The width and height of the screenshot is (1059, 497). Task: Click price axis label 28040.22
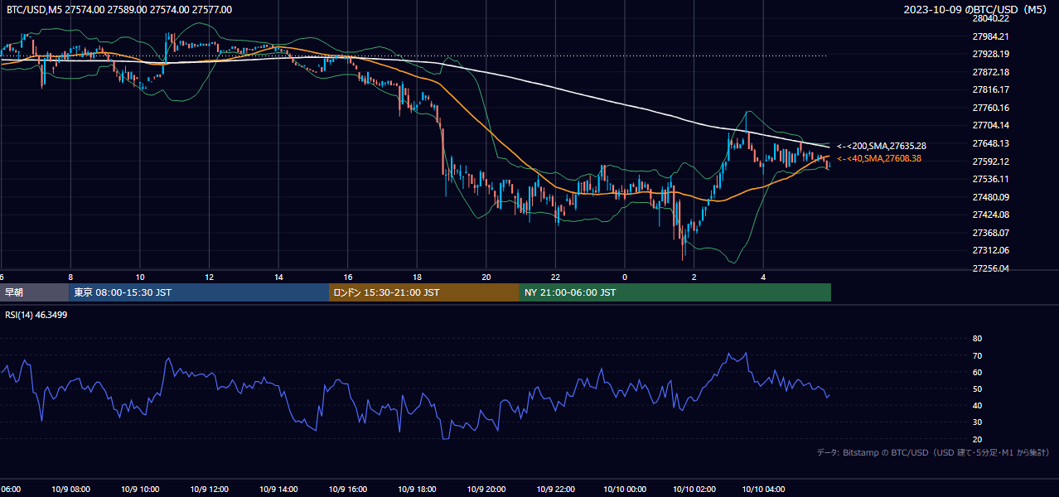990,18
